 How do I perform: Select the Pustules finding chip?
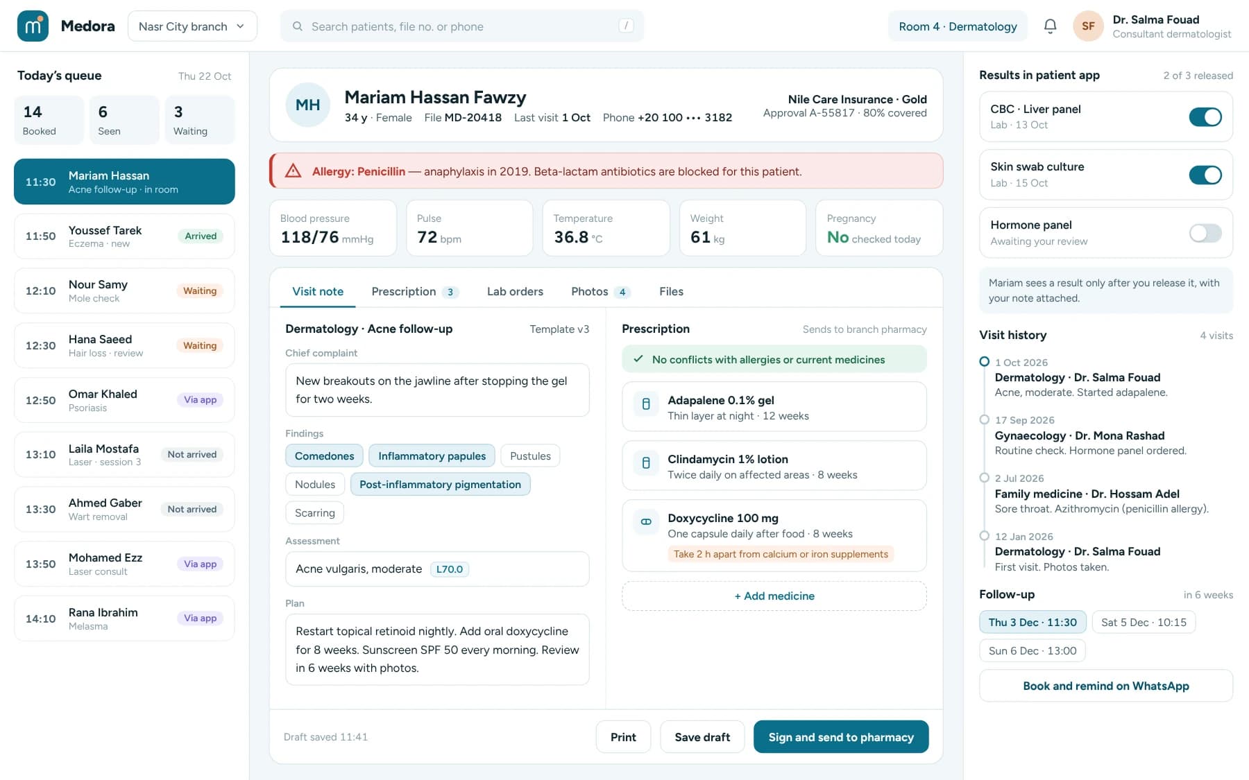click(530, 456)
